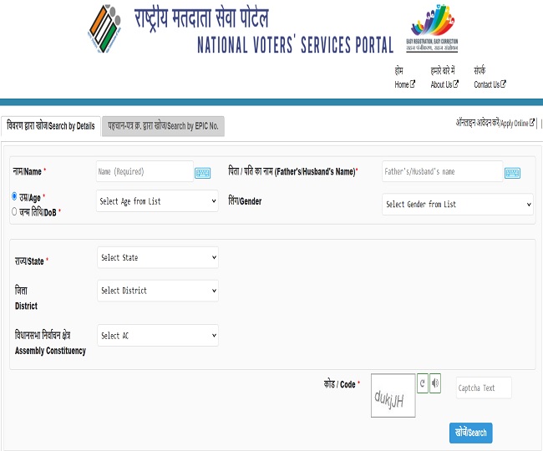Switch to Search by EPIC No. tab
The image size is (543, 451).
163,126
